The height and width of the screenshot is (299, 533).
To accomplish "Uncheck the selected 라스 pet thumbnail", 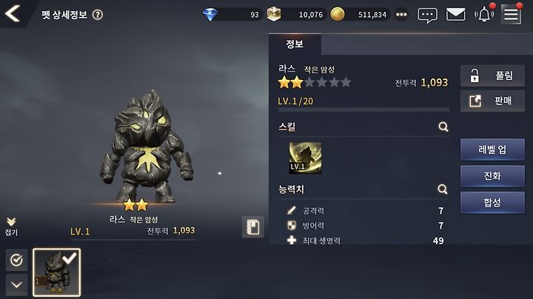I will coord(57,272).
